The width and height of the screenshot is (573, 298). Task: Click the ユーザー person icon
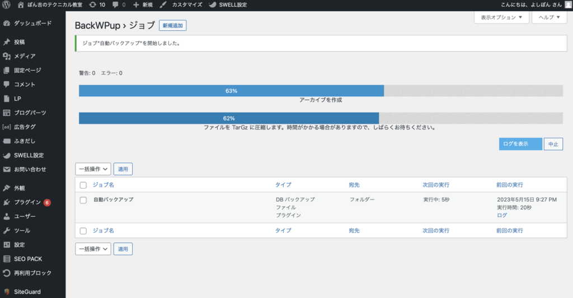[x=7, y=216]
